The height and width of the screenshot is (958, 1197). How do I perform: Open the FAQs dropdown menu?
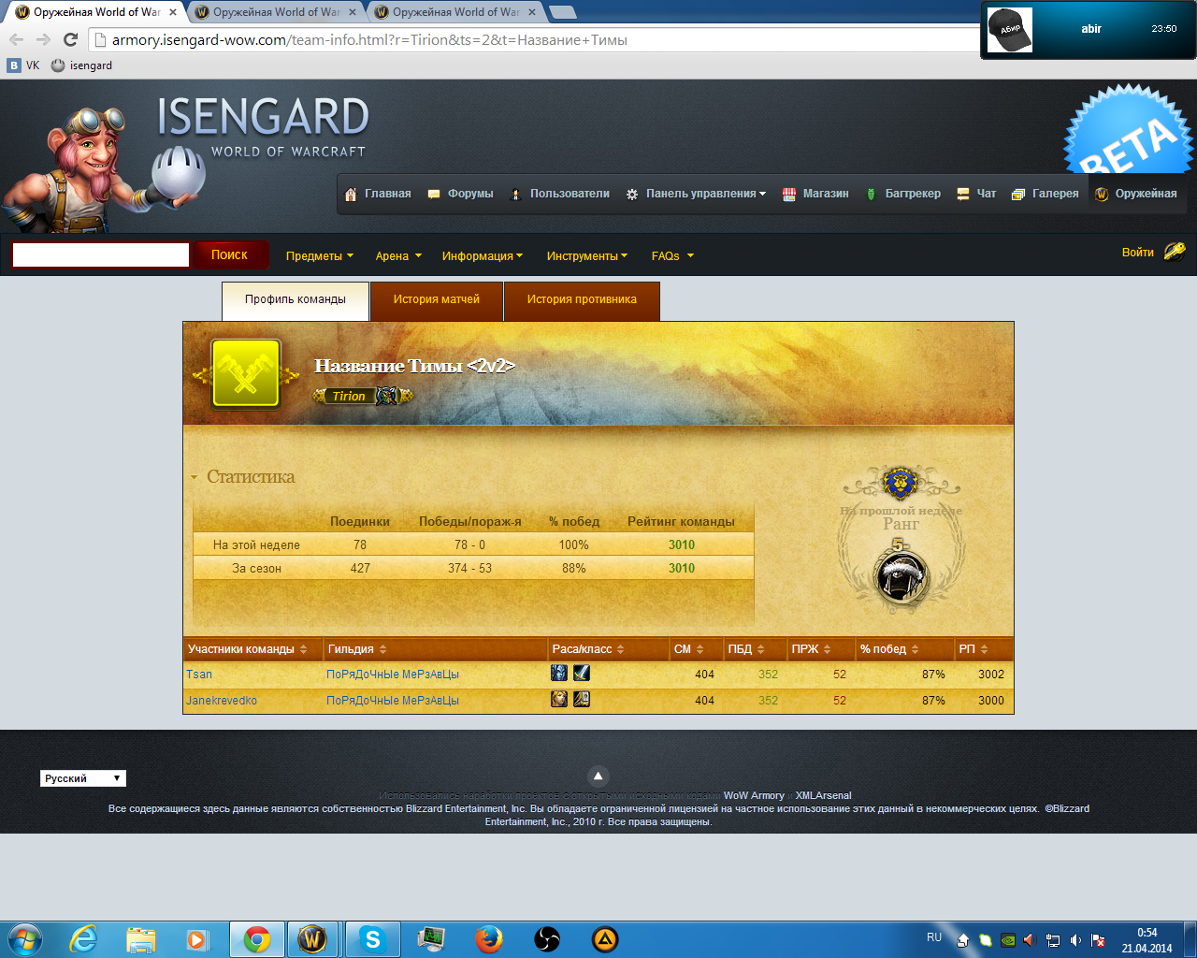tap(672, 255)
